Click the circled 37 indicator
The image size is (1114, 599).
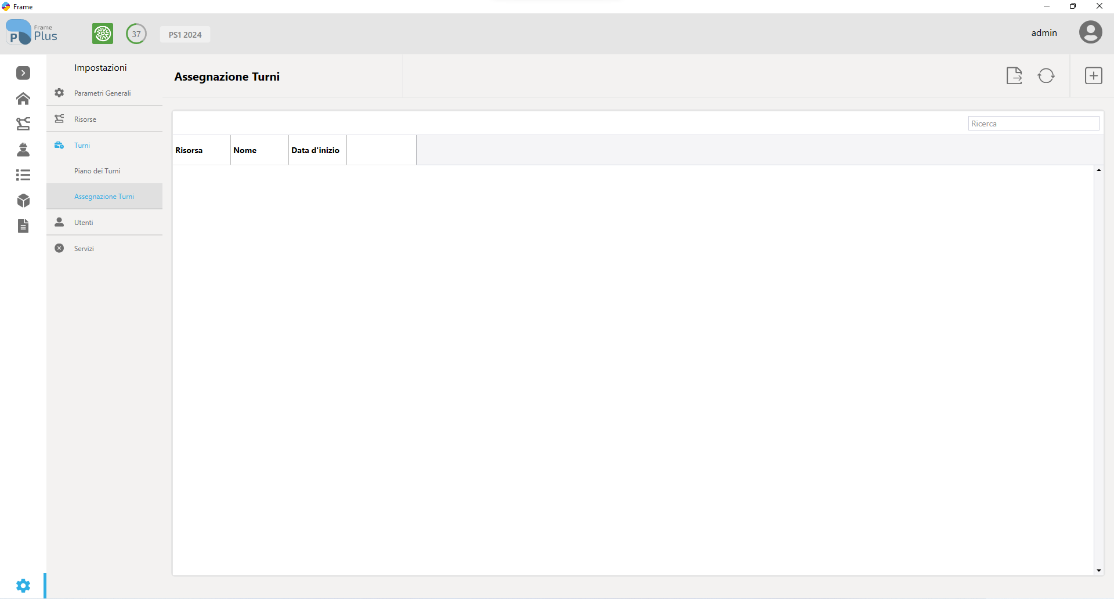coord(136,34)
